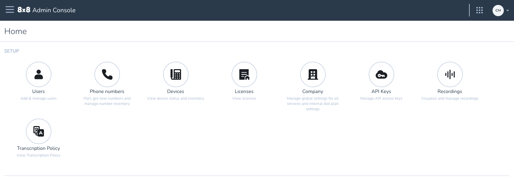The height and width of the screenshot is (178, 514).
Task: Select the Devices desk phone icon
Action: click(x=176, y=74)
